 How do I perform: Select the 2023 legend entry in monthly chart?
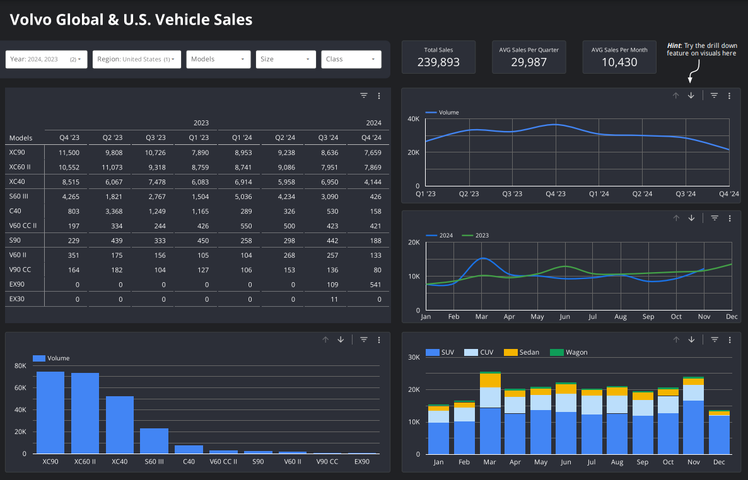(x=475, y=236)
